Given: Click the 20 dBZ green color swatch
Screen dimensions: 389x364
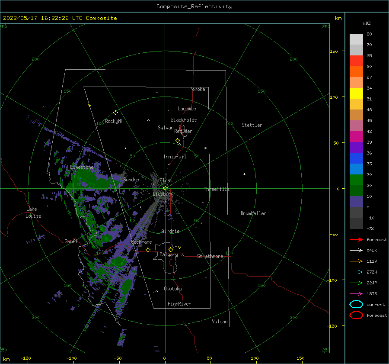Looking at the screenshot, I should tap(356, 190).
